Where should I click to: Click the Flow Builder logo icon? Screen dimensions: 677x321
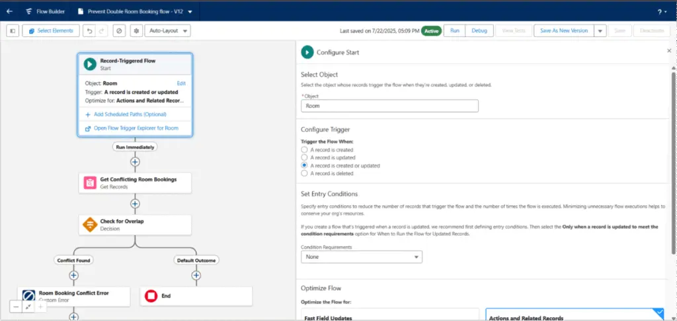(29, 12)
